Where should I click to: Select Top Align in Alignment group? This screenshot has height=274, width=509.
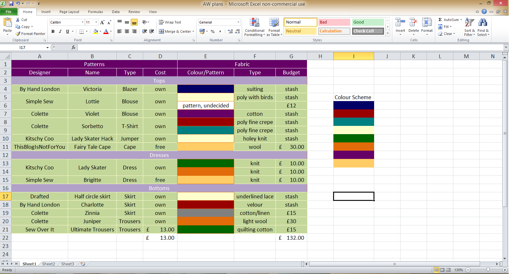[120, 22]
